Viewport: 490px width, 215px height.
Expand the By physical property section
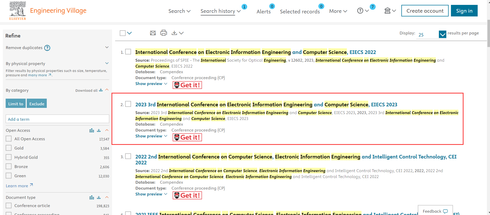point(107,63)
